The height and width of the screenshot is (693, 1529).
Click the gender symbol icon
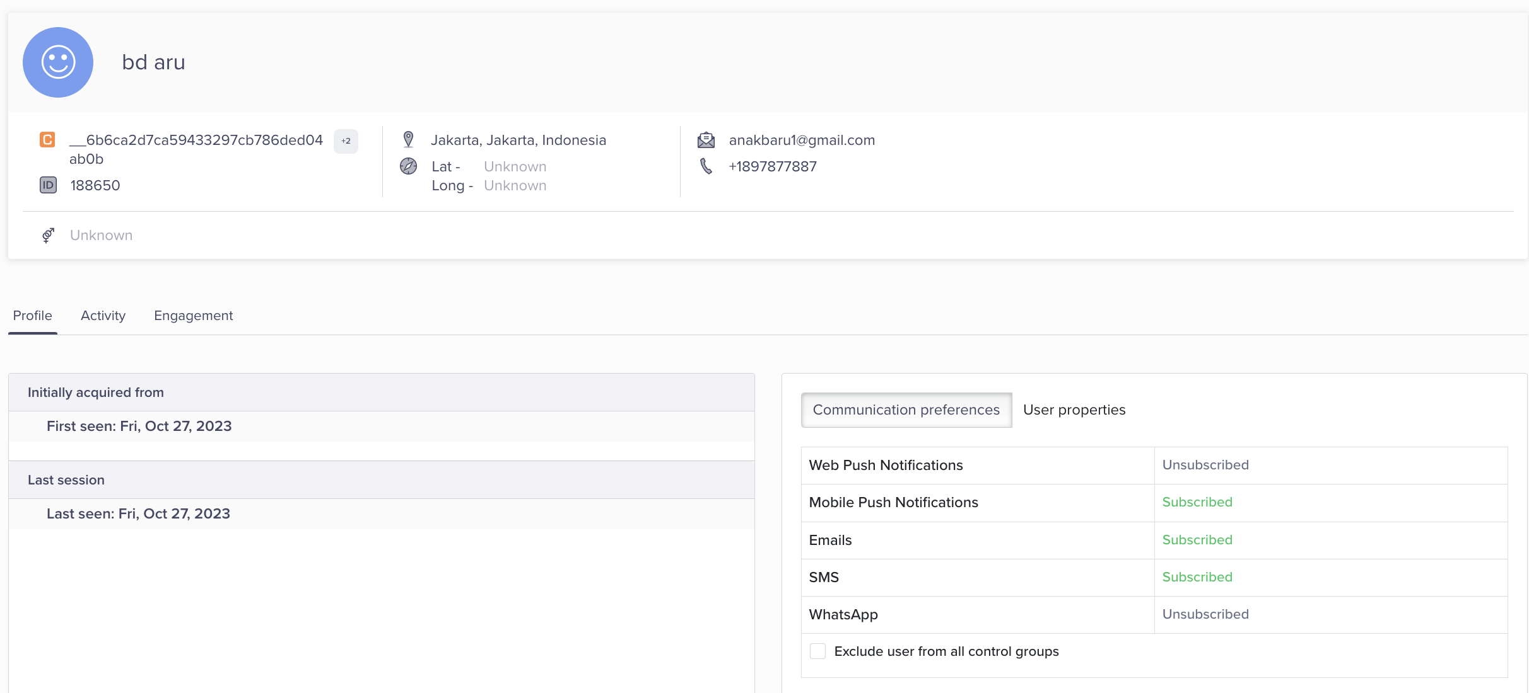coord(48,235)
